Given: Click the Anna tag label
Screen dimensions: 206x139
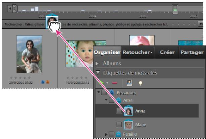Looking at the screenshot, I should 140,111.
